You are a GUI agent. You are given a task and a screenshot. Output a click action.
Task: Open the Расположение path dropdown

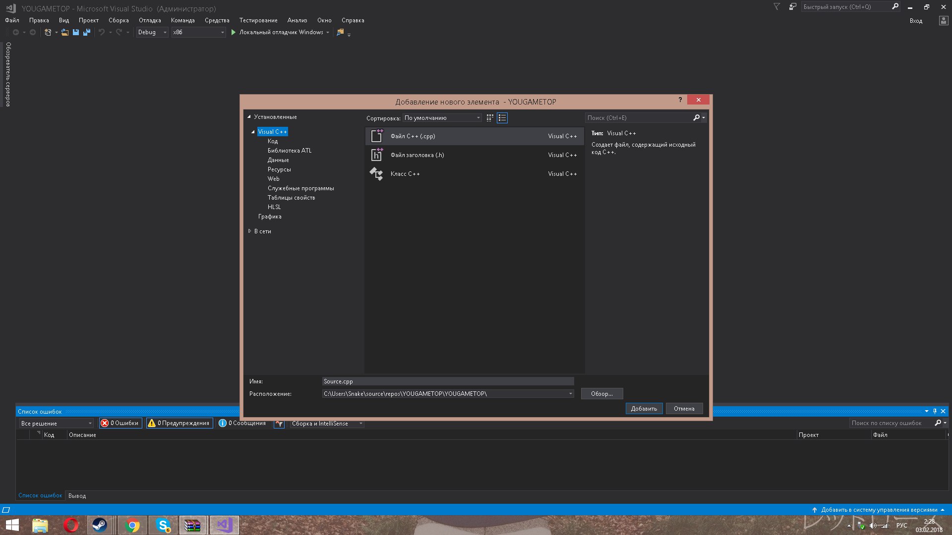coord(570,394)
